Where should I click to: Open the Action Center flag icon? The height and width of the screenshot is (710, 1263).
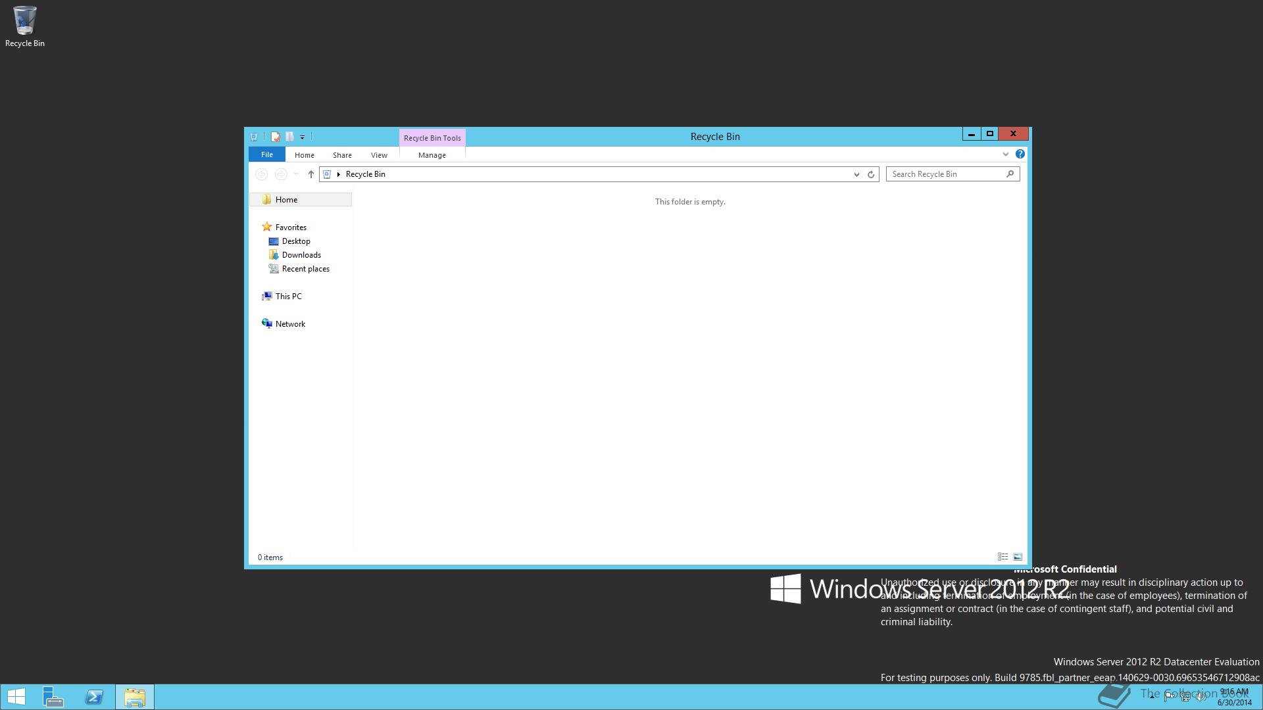click(1169, 696)
